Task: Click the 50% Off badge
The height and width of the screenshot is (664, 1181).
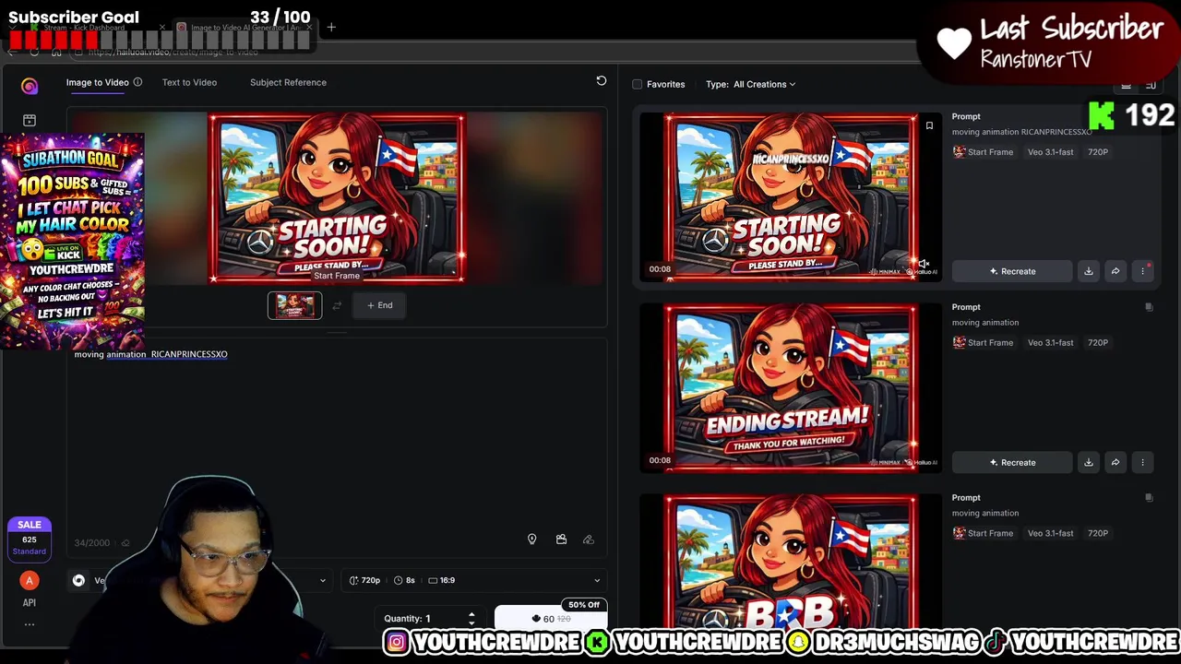Action: click(x=584, y=605)
